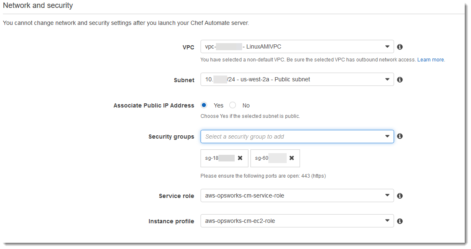
Task: Open the Subnet dropdown with us-west-2a
Action: 297,79
